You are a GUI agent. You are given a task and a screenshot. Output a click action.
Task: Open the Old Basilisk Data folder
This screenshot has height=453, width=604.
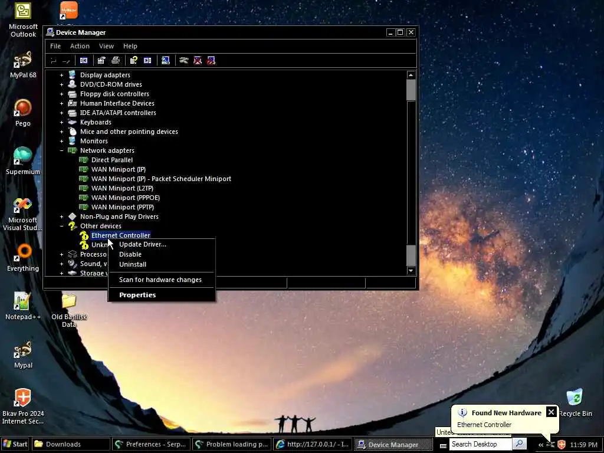69,310
